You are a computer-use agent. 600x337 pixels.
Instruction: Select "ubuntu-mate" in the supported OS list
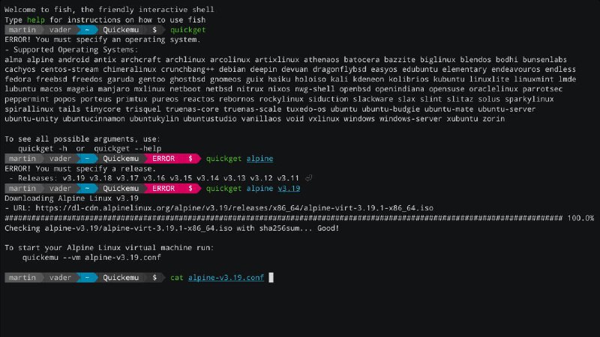[x=448, y=109]
